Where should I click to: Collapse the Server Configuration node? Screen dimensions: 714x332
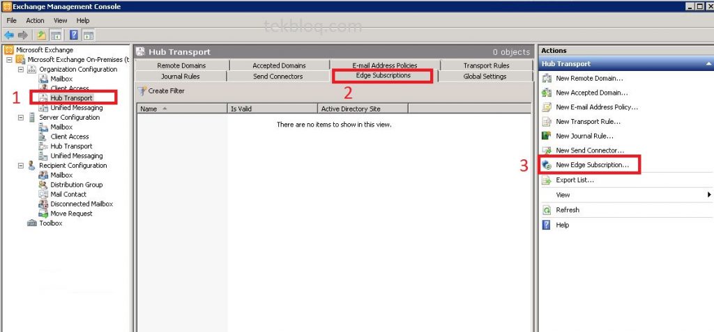click(x=20, y=118)
